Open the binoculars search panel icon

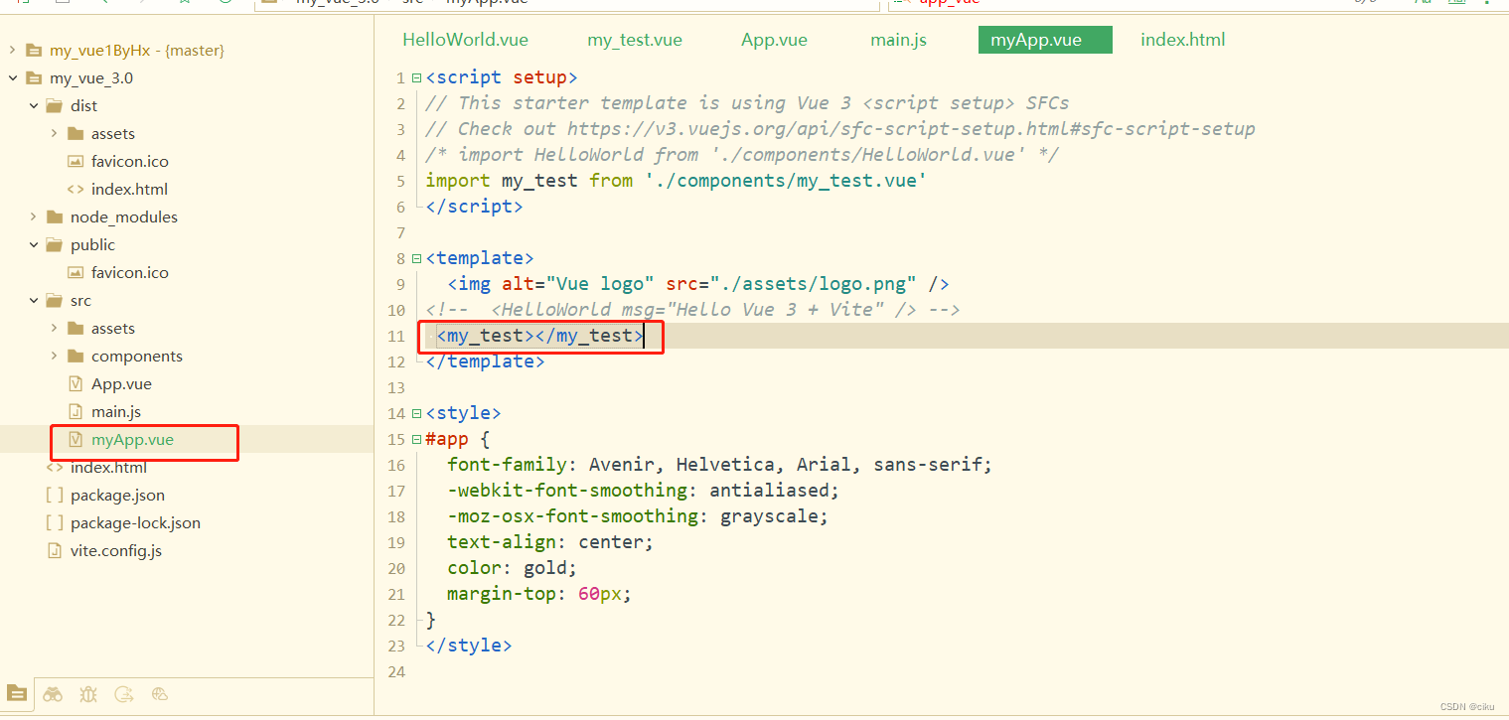coord(53,694)
